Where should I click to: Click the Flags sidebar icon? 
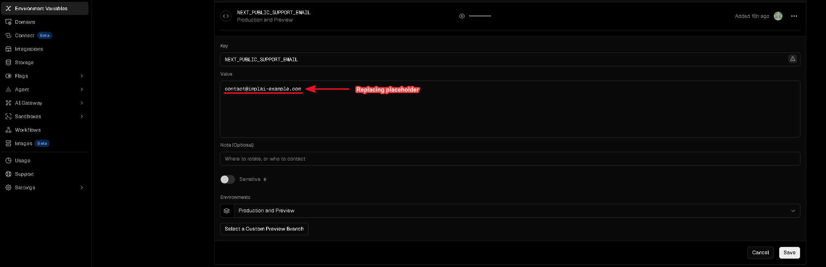tap(8, 76)
